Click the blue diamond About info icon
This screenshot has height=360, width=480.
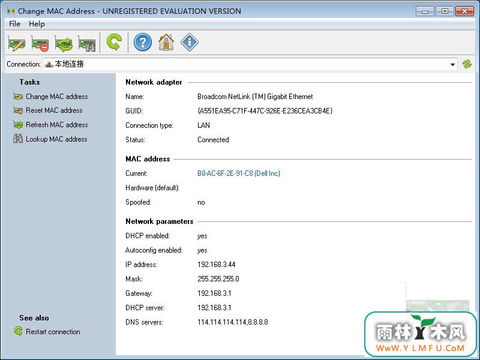click(190, 42)
